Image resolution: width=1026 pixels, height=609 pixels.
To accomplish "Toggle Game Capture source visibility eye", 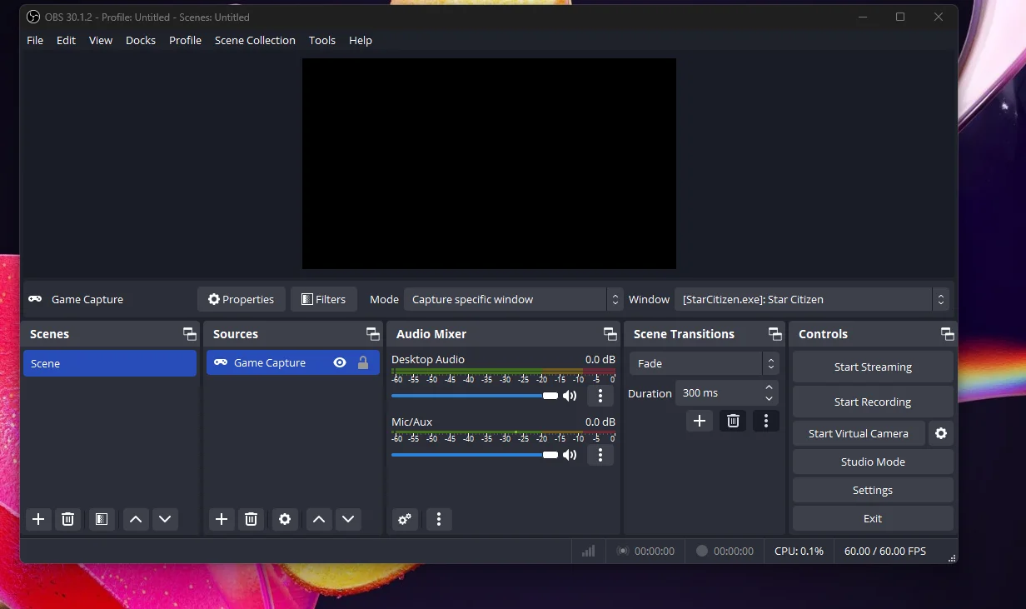I will point(340,362).
